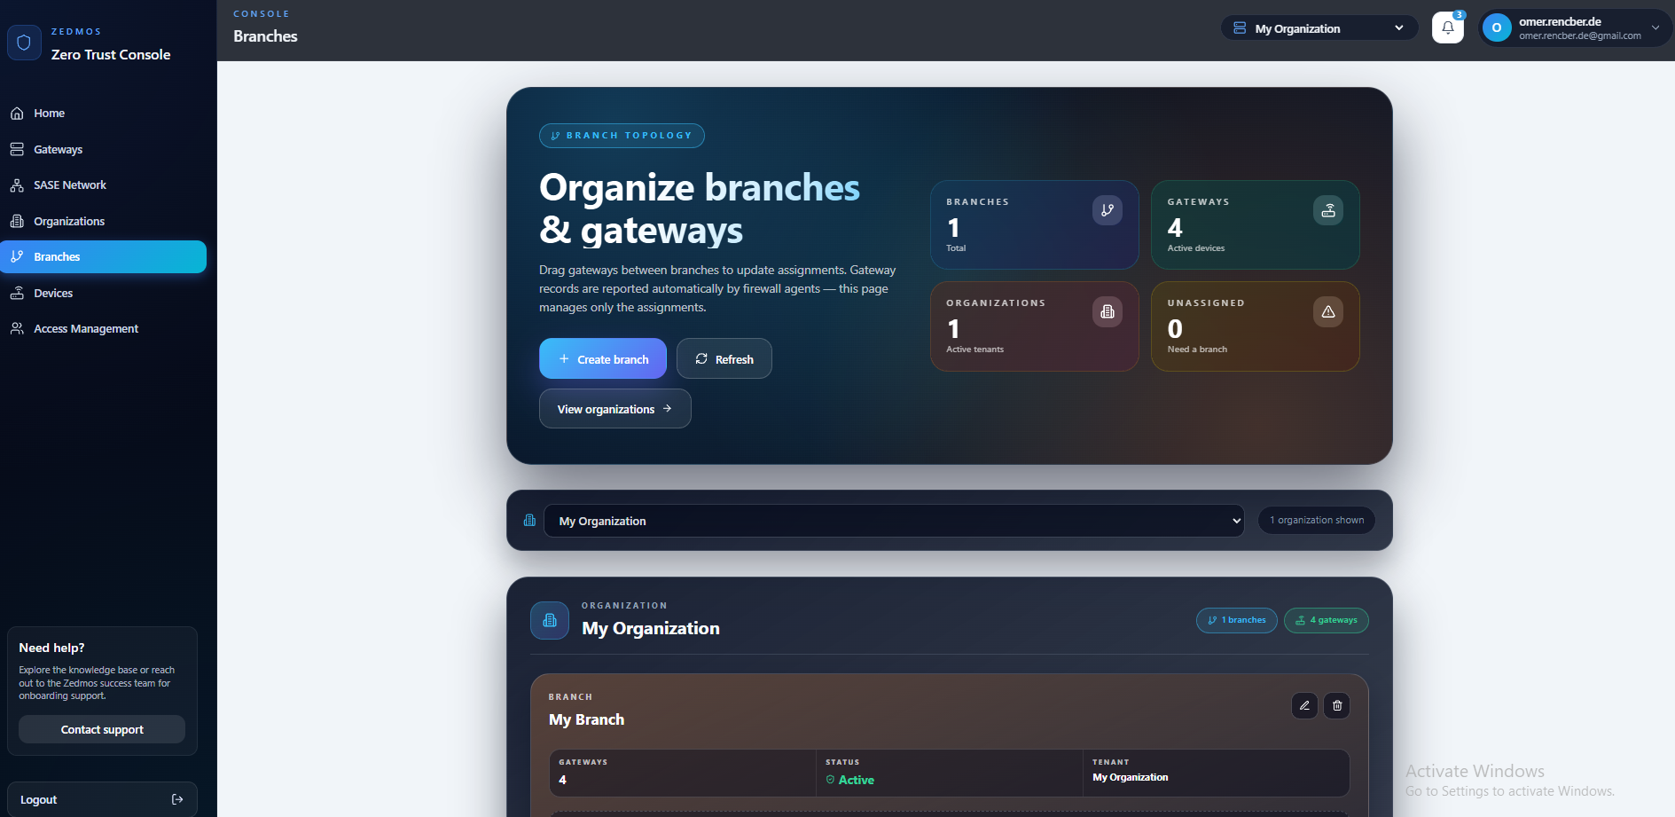Navigate to Organizations
Image resolution: width=1675 pixels, height=817 pixels.
pos(103,221)
